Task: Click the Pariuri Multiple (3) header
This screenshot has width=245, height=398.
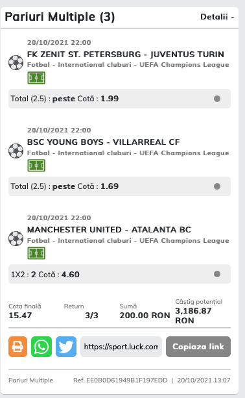Action: (x=60, y=17)
